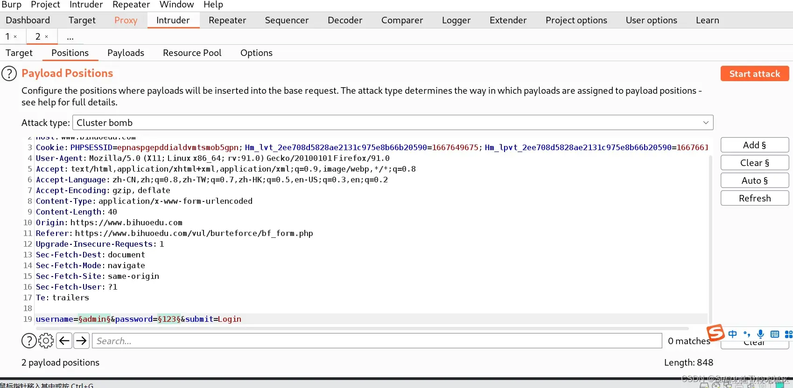Click the search help question mark icon

[x=29, y=341]
